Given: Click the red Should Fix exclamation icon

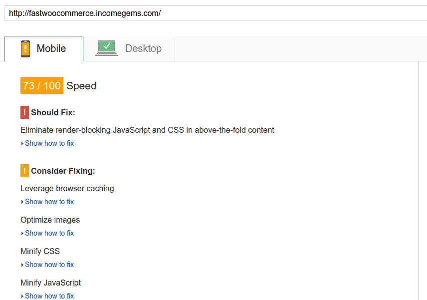Looking at the screenshot, I should click(24, 112).
